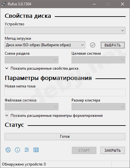Open the About info icon
130x168 pixels.
17,150
